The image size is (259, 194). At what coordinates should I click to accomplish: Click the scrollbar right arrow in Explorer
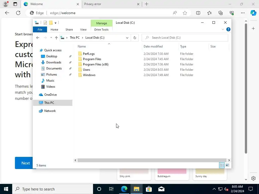pos(229,160)
